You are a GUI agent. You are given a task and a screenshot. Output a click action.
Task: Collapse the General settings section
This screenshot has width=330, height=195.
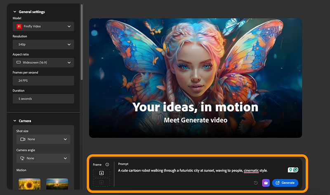tap(15, 12)
